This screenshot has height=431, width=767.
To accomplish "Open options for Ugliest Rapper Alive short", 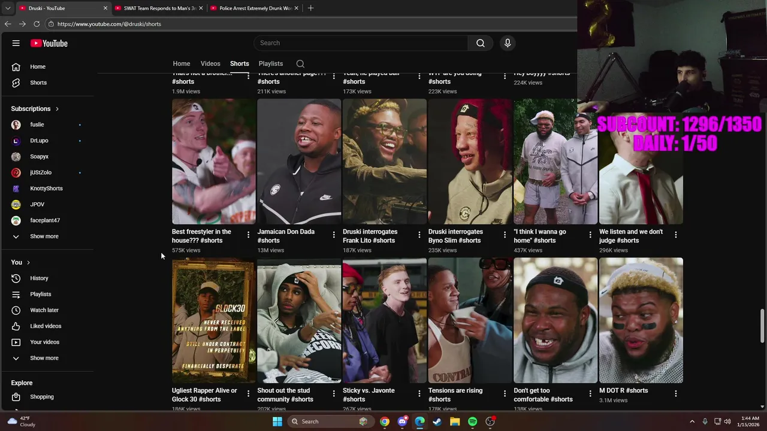I will (x=248, y=393).
